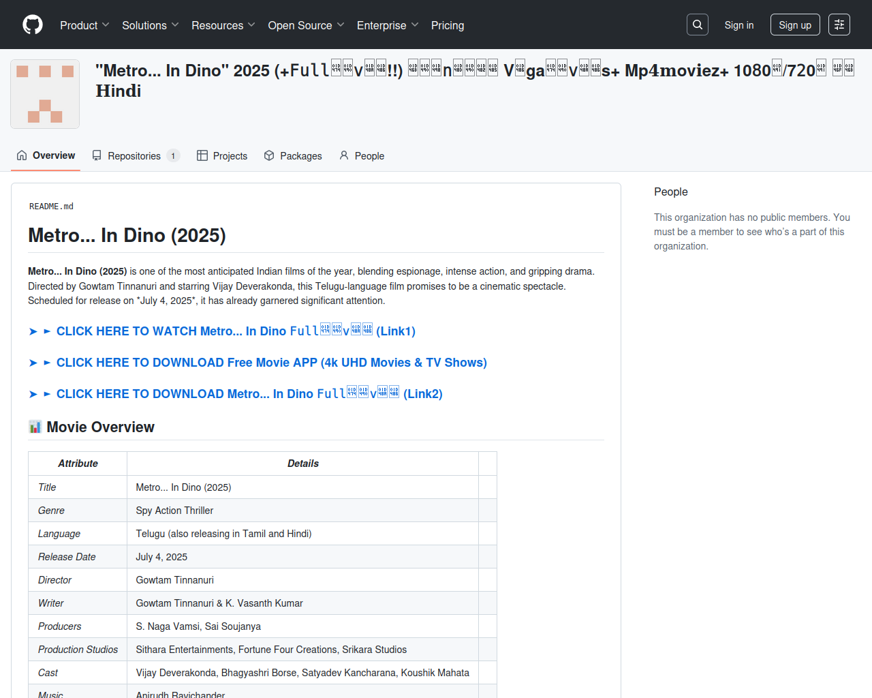Click the Repositories count badge
The width and height of the screenshot is (872, 698).
click(x=173, y=156)
